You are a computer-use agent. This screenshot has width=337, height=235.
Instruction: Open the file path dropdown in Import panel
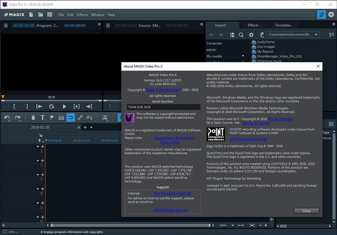(316, 34)
